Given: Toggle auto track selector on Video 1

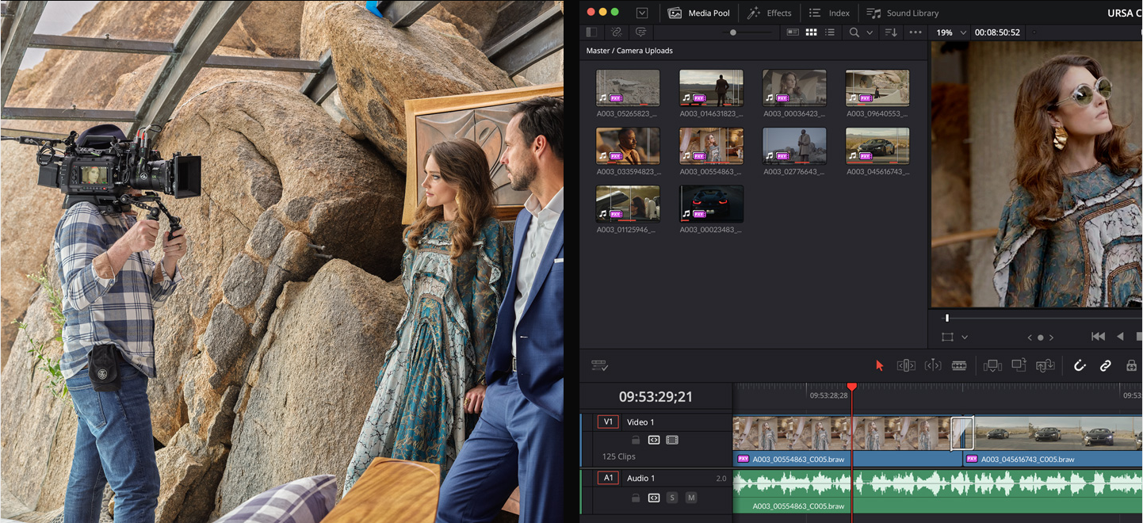Looking at the screenshot, I should point(654,440).
